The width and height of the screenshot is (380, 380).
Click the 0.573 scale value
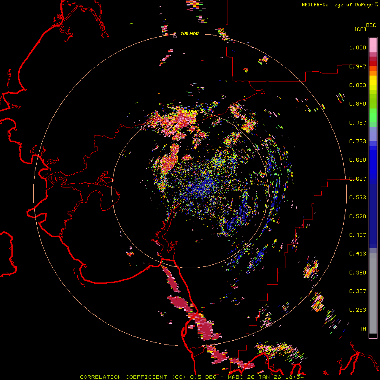click(358, 198)
